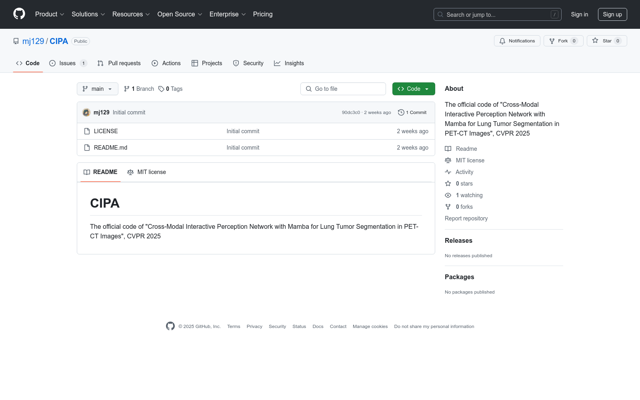Screen dimensions: 640x400
Task: Open commit hash 90dc3c0
Action: click(351, 112)
